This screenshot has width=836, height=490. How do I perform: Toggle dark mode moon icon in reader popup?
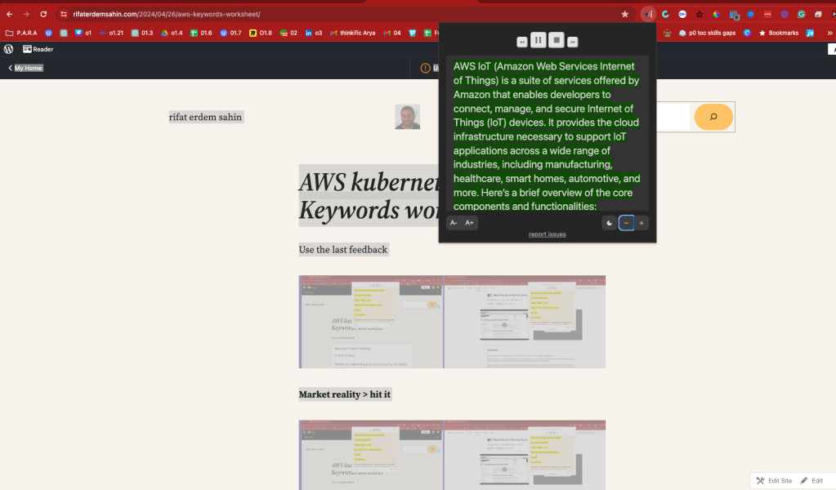pyautogui.click(x=610, y=223)
